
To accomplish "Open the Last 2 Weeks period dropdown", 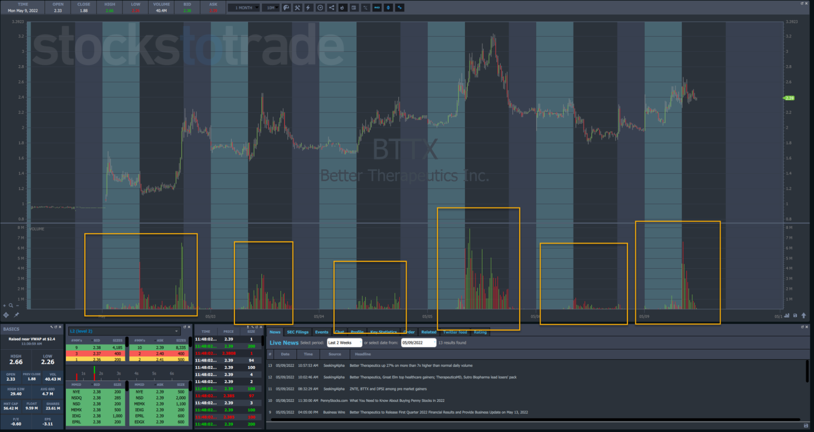I will click(344, 343).
